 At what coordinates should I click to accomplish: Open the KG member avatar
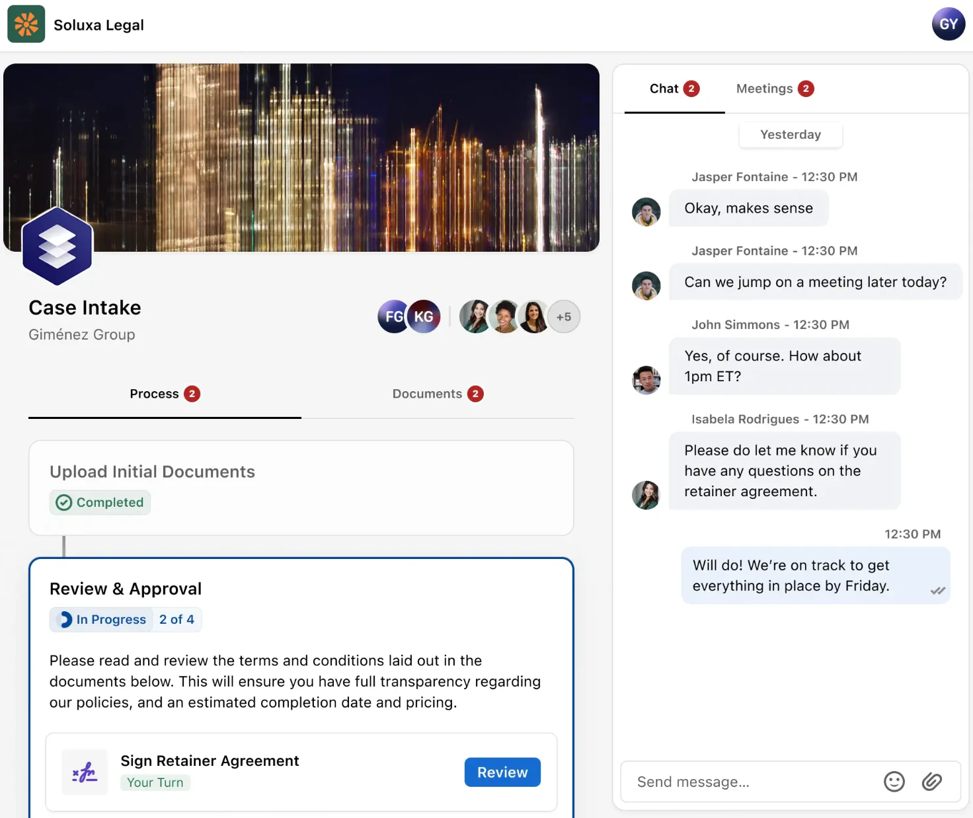424,316
